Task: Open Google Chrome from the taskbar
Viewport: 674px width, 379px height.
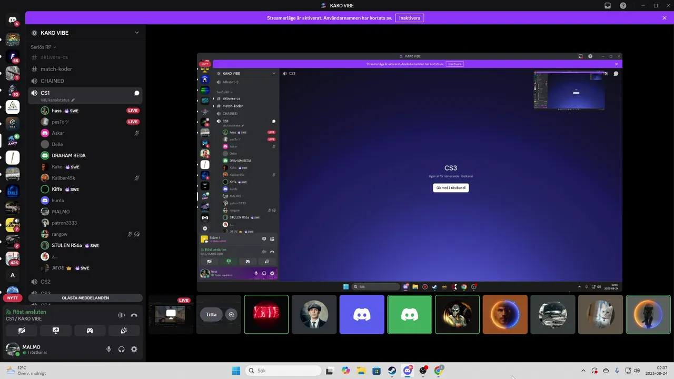Action: point(439,371)
